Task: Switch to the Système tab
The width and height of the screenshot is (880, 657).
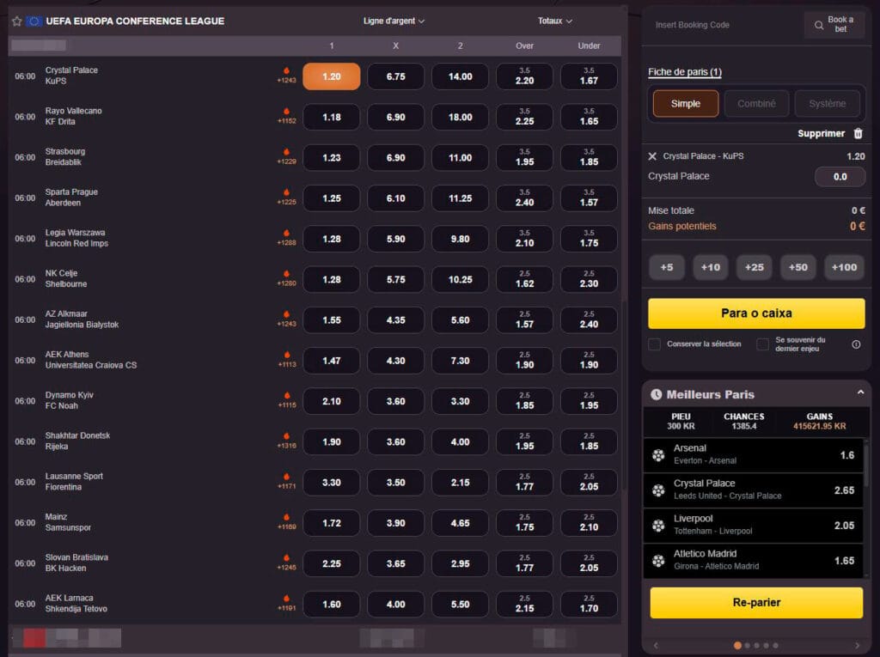Action: point(828,104)
